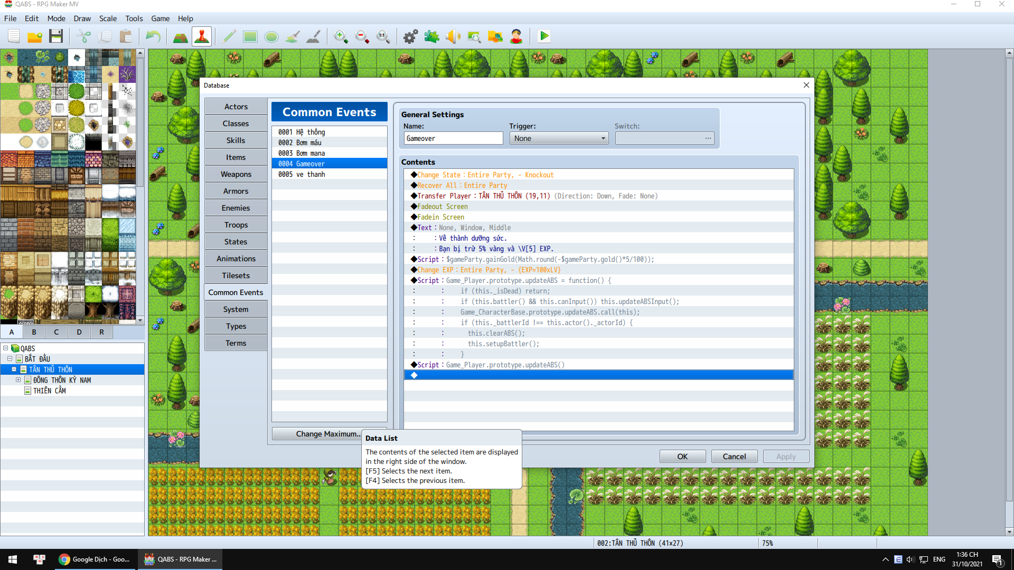Click the OK button

(x=682, y=457)
